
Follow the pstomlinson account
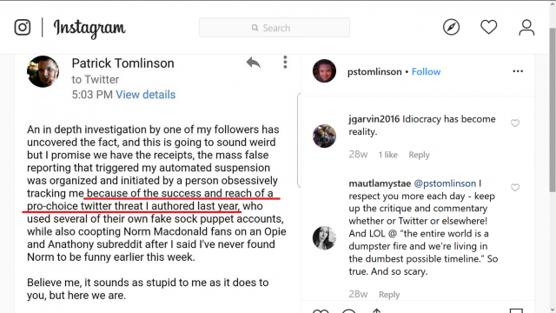[x=426, y=71]
